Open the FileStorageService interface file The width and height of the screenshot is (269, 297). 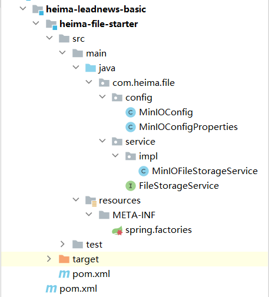pyautogui.click(x=179, y=186)
